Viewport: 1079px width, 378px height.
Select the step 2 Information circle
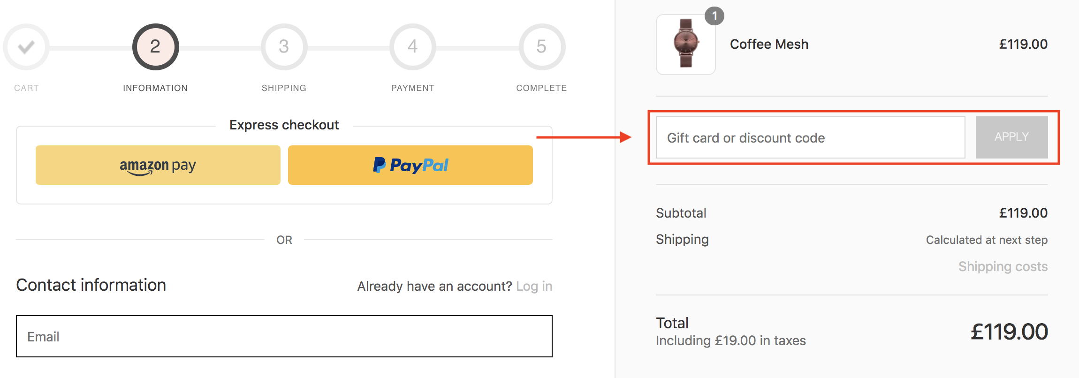click(155, 47)
